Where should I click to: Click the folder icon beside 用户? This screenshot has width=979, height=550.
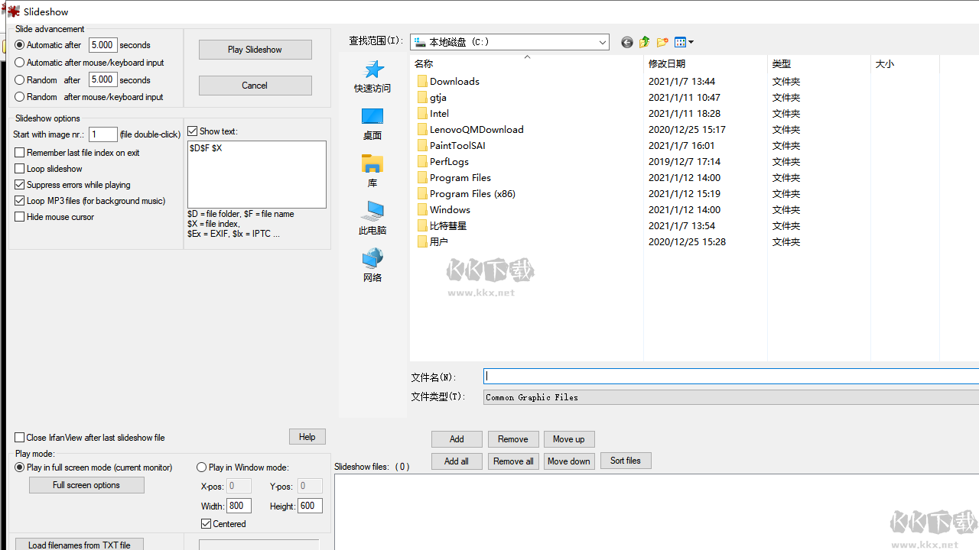click(422, 242)
